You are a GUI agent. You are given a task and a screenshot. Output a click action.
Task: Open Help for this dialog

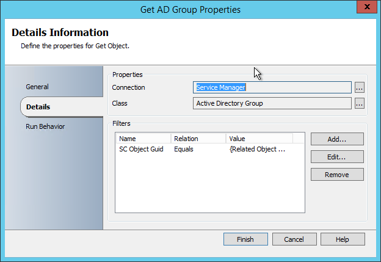pos(343,239)
